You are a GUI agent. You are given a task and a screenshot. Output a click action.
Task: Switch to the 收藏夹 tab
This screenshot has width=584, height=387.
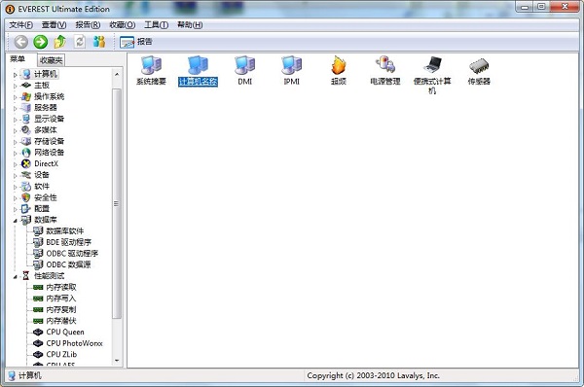pos(52,60)
